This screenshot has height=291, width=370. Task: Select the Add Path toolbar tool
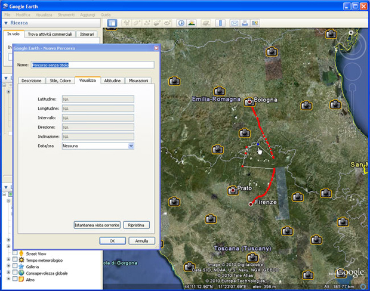point(147,23)
